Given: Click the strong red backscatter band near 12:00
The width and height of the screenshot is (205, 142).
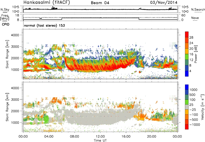Looking at the screenshot, I should 100,67.
